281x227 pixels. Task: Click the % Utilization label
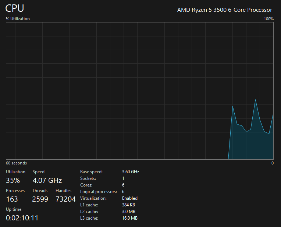click(x=18, y=19)
